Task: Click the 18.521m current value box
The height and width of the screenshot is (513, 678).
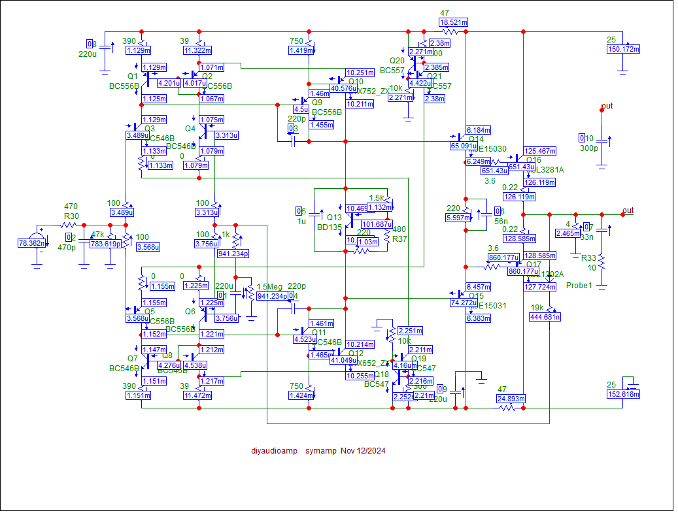Action: (x=454, y=22)
